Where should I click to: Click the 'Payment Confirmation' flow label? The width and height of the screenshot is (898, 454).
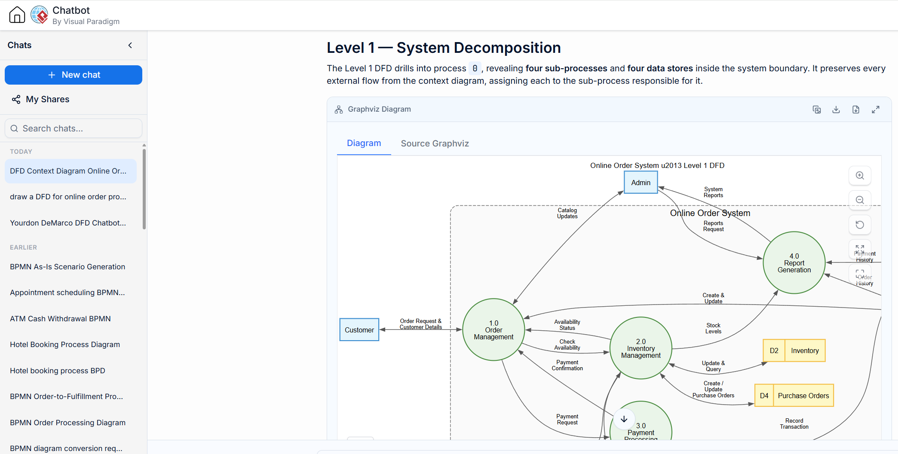pos(567,365)
